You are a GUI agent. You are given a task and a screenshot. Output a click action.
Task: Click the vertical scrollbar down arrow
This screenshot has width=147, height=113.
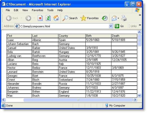coord(139,96)
